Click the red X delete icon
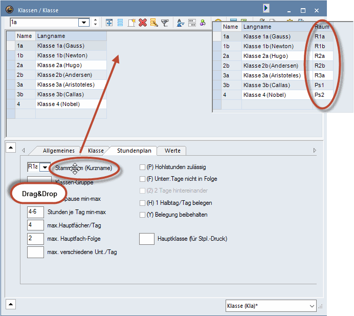Image resolution: width=354 pixels, height=316 pixels. point(143,23)
